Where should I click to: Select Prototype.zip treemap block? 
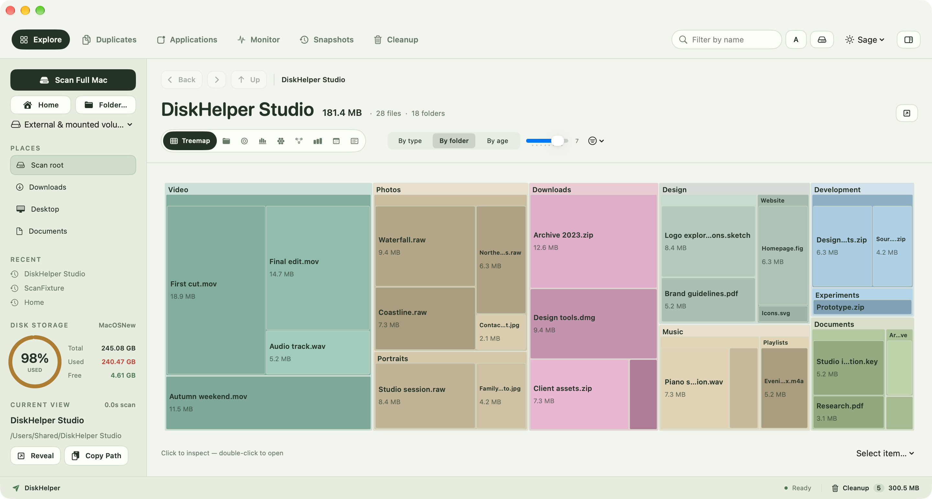tap(862, 307)
